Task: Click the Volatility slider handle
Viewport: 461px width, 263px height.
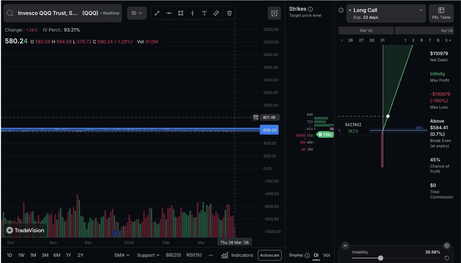Action: click(380, 258)
